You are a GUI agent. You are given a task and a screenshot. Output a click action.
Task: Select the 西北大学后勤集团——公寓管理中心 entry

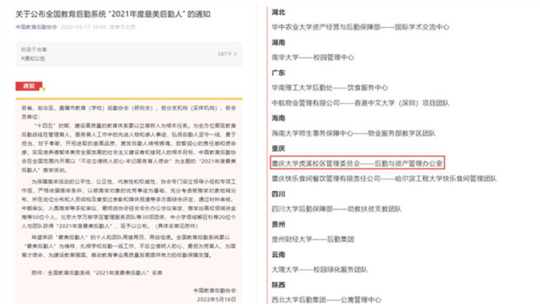pos(327,300)
